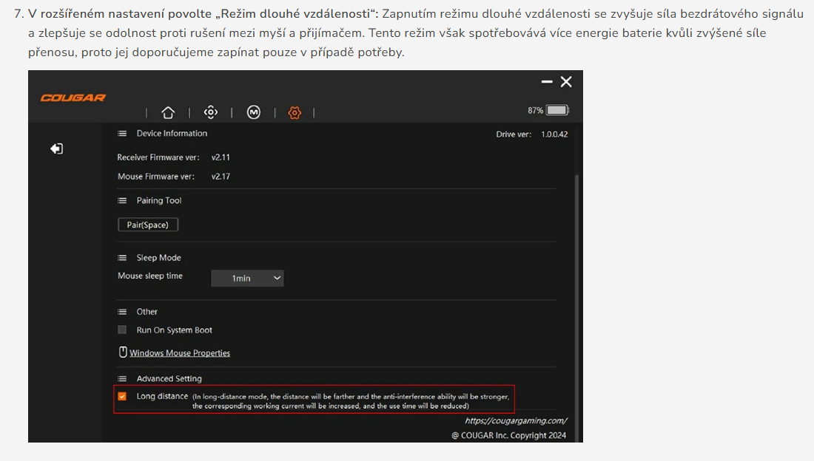814x461 pixels.
Task: Collapse the Advanced Setting section
Action: (x=121, y=378)
